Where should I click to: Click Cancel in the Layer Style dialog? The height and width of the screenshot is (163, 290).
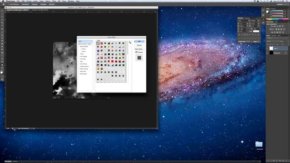coord(139,45)
